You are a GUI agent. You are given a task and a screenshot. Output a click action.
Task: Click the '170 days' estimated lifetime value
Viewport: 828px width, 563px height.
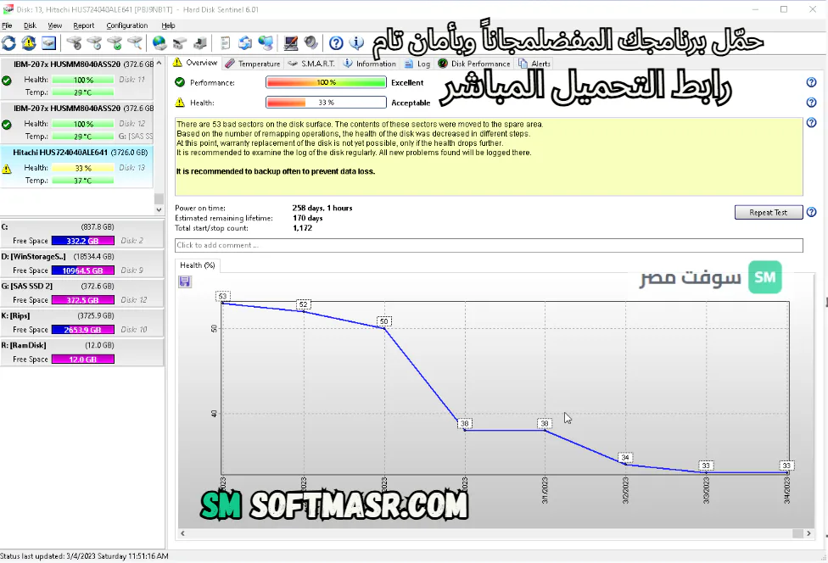(x=308, y=218)
